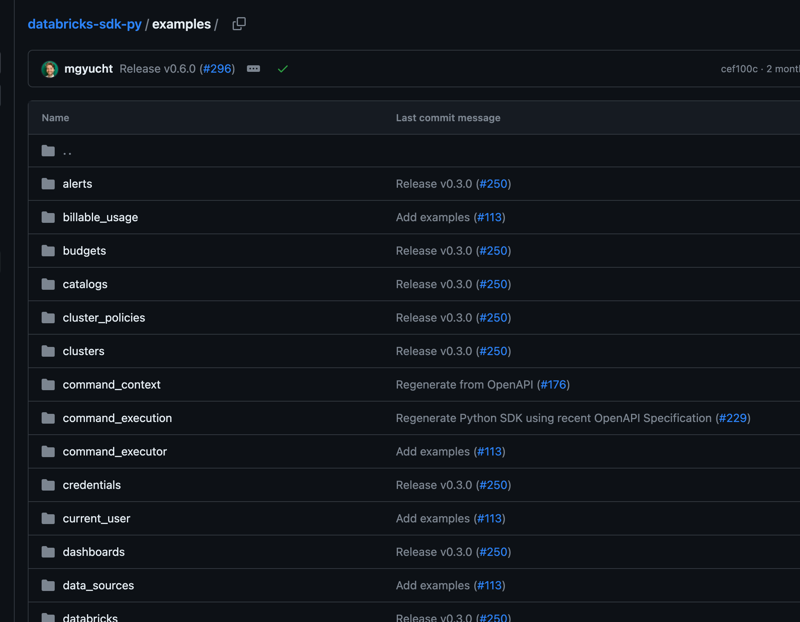
Task: Open commit hash cef100c
Action: [x=739, y=69]
